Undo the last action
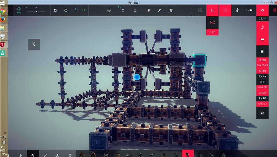The height and width of the screenshot is (157, 277). (x=76, y=10)
